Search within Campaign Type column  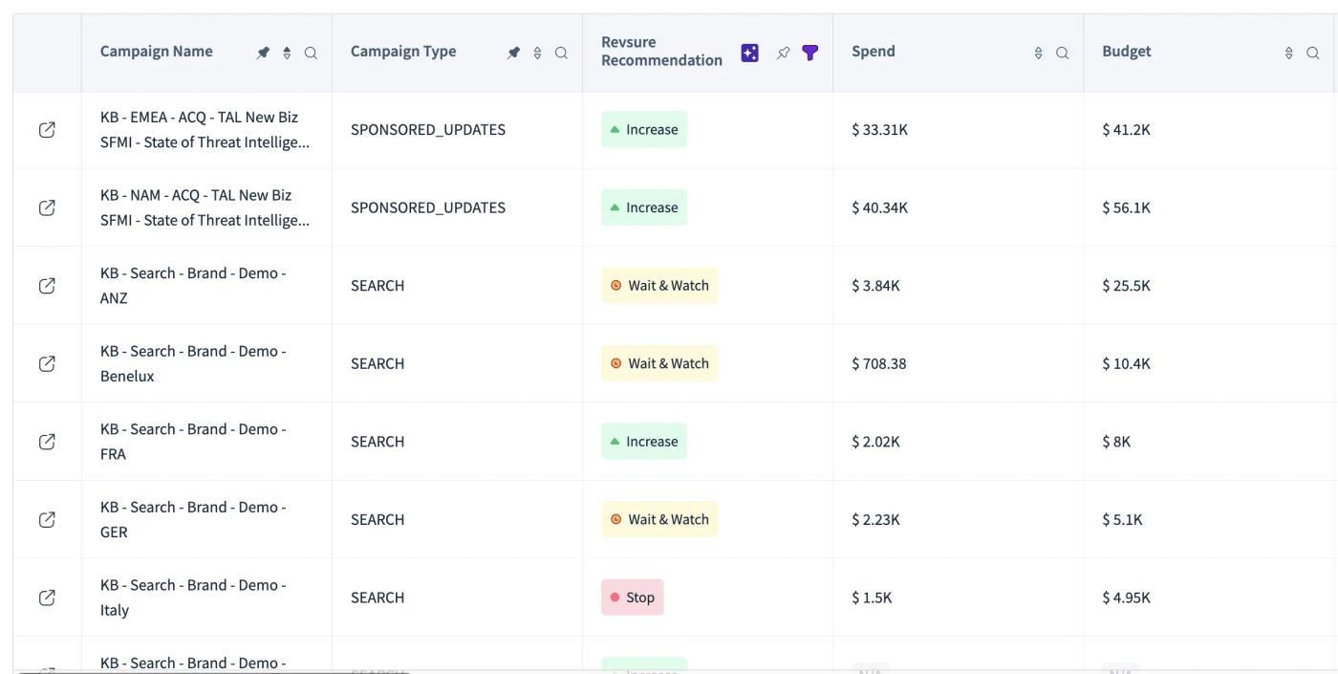561,54
